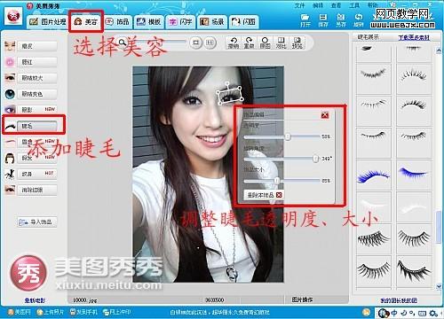Open the 编辑 menu

pos(318,5)
